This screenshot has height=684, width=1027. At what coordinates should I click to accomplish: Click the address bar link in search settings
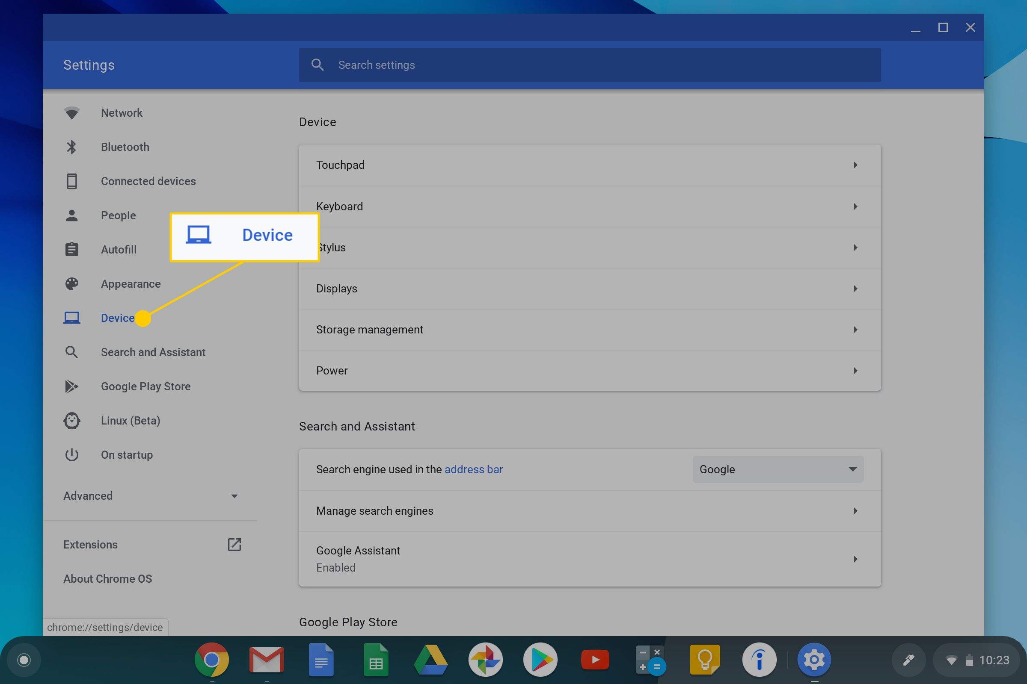pyautogui.click(x=473, y=469)
